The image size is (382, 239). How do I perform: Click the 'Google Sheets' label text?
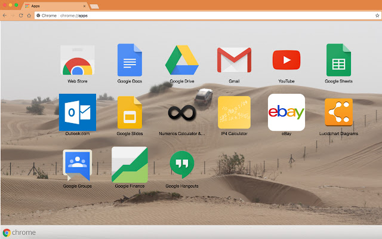(x=338, y=81)
